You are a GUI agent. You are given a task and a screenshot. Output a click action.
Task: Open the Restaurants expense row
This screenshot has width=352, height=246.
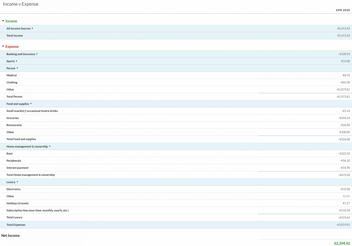[14, 125]
